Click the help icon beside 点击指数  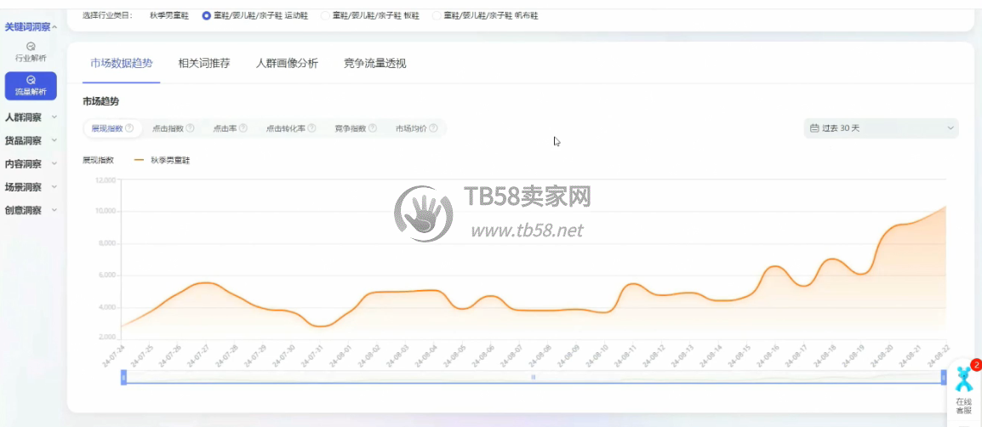coord(190,128)
